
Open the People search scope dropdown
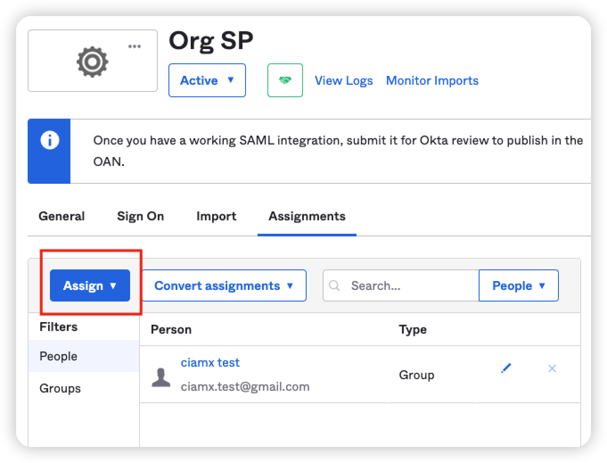[x=518, y=285]
